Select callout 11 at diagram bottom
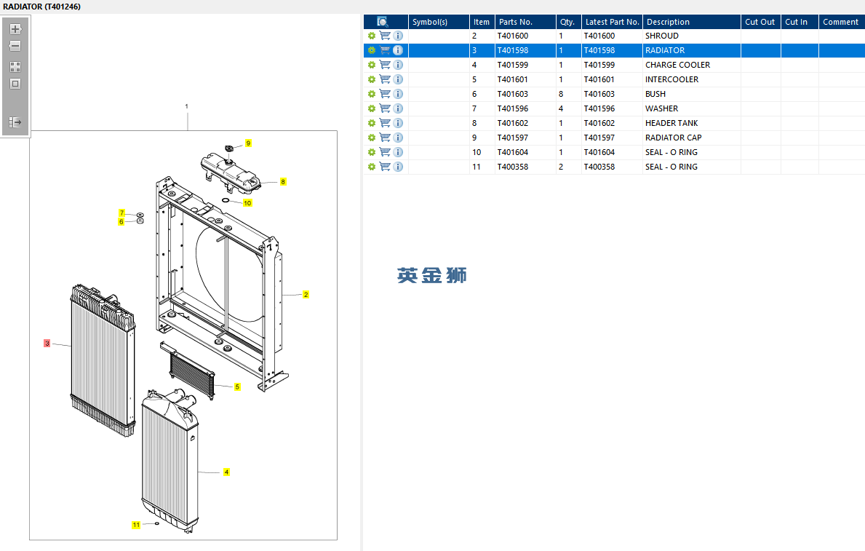 tap(136, 525)
